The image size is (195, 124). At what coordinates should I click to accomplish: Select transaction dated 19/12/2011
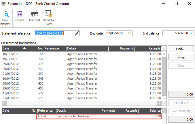[x=82, y=59]
